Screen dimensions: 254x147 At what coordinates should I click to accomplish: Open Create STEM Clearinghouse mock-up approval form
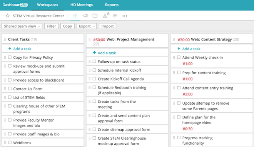coord(122,141)
